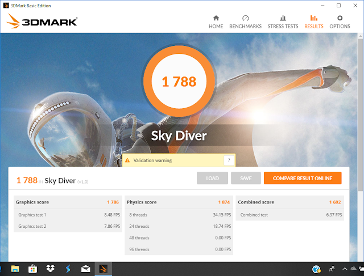The width and height of the screenshot is (364, 276).
Task: Click the Combined test row
Action: pos(290,215)
